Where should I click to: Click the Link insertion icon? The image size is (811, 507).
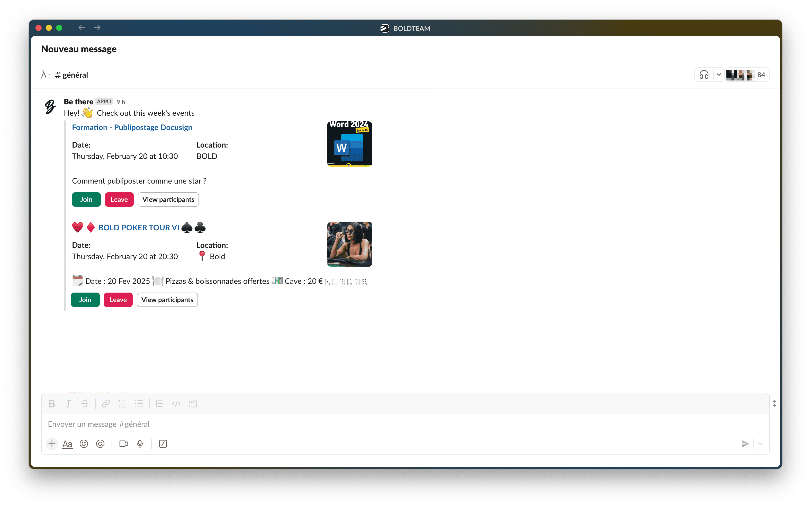[106, 404]
